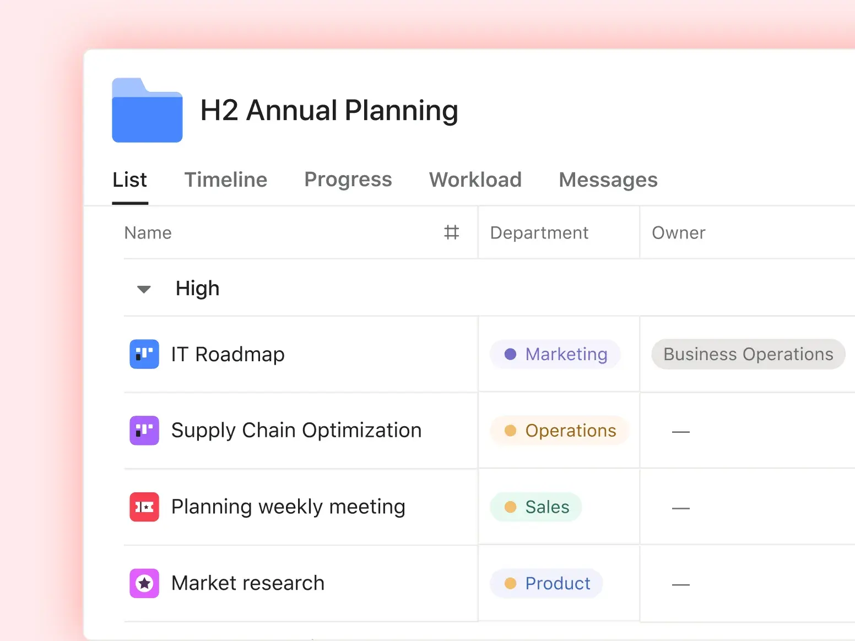Select the Market research star icon

click(x=144, y=583)
